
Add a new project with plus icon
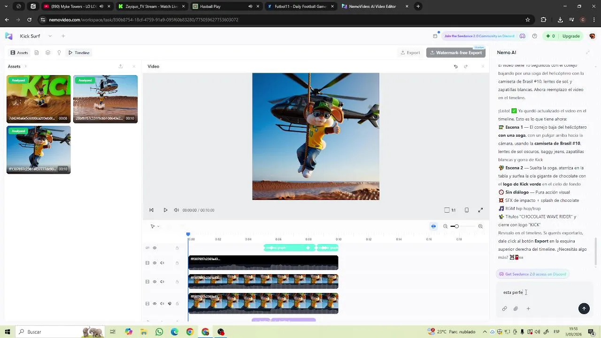click(x=63, y=36)
